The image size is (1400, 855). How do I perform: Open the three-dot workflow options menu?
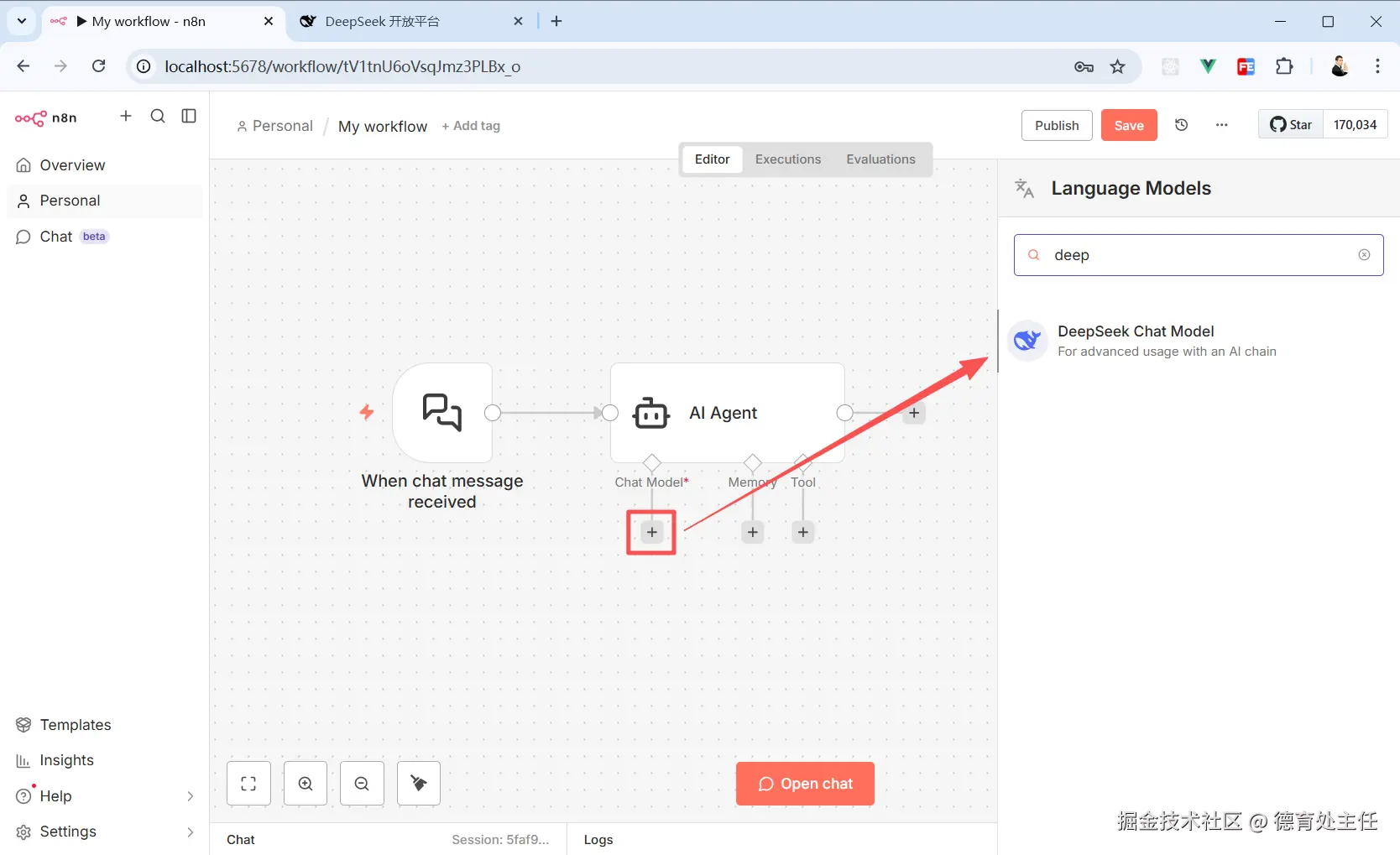coord(1221,125)
